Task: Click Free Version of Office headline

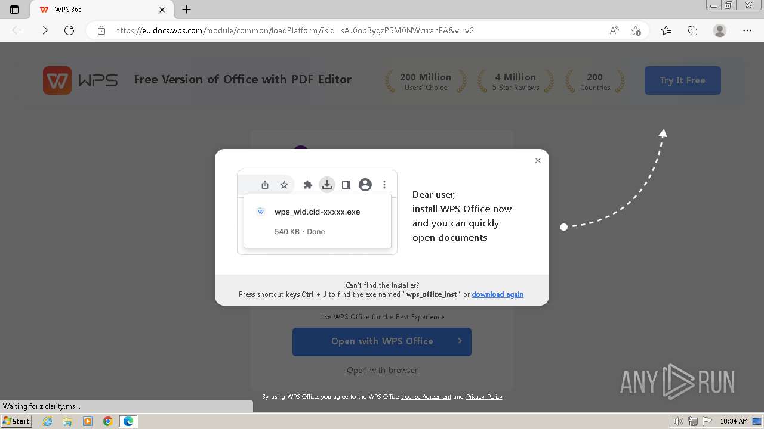Action: (x=242, y=79)
